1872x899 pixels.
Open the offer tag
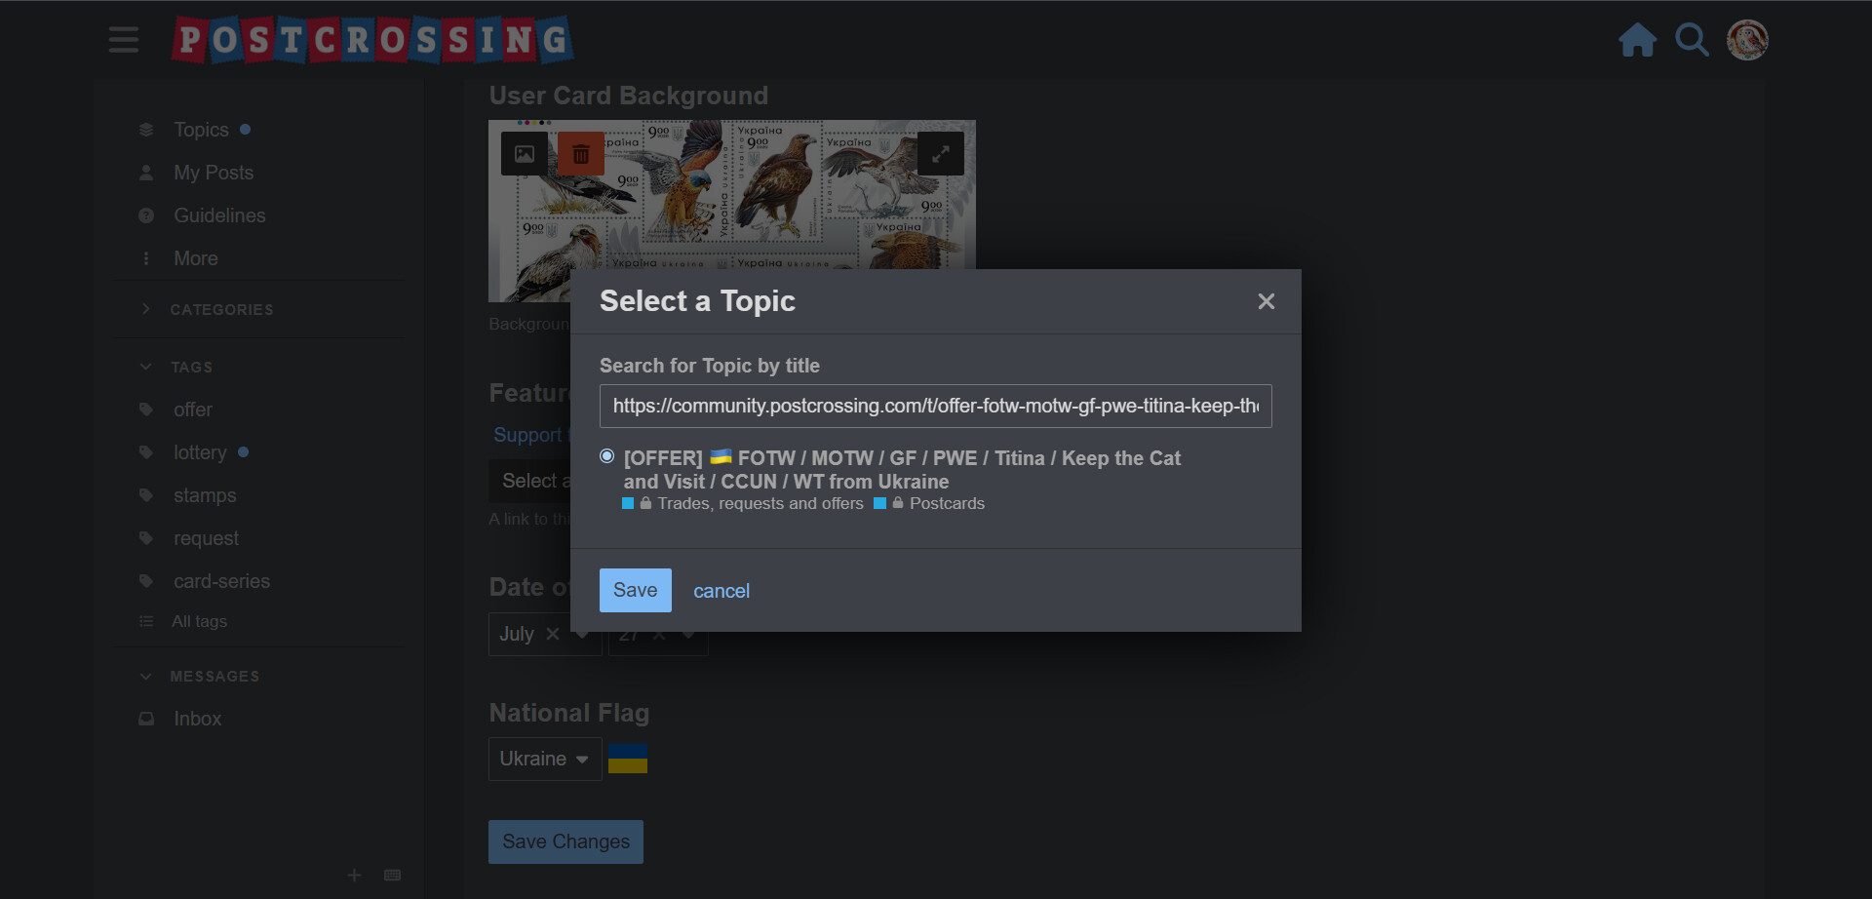click(x=193, y=410)
